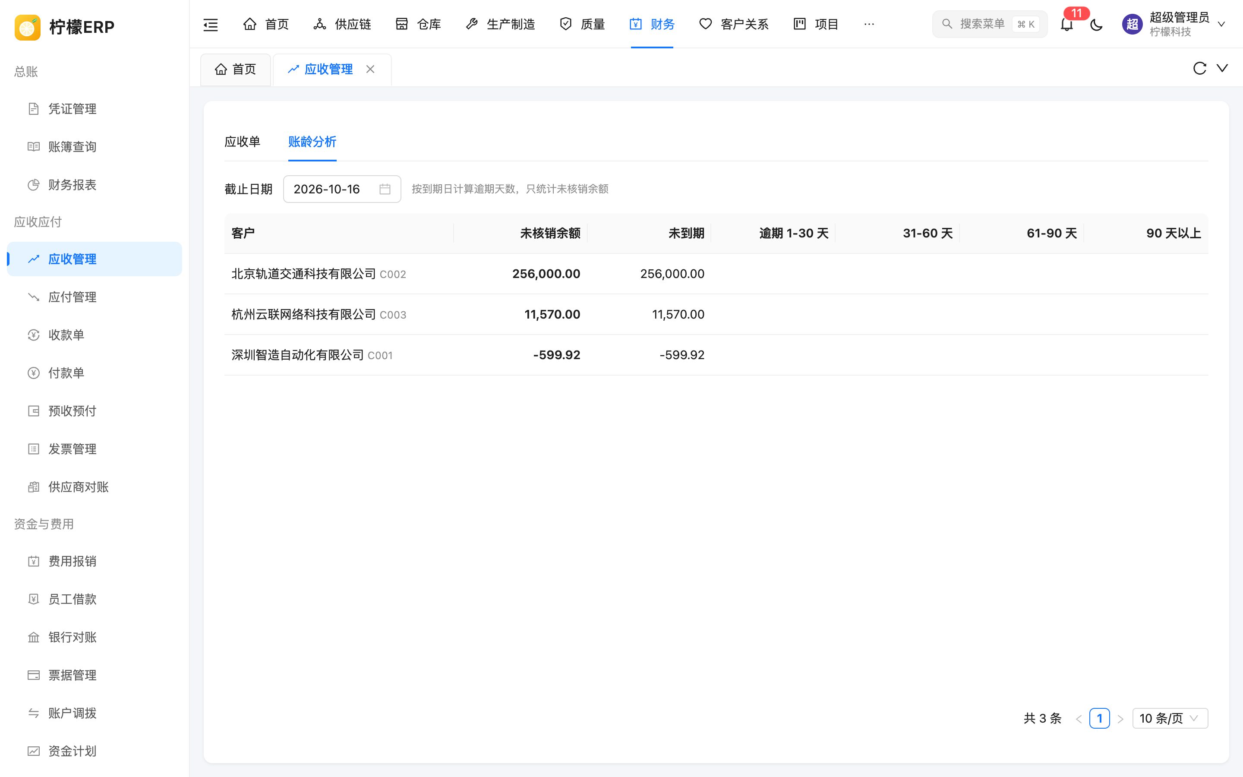
Task: Open the 客户关系 top menu
Action: tap(734, 24)
